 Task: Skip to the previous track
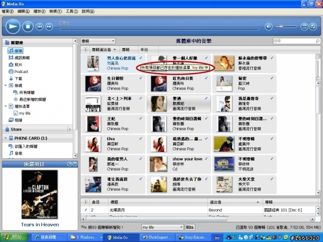[39, 27]
